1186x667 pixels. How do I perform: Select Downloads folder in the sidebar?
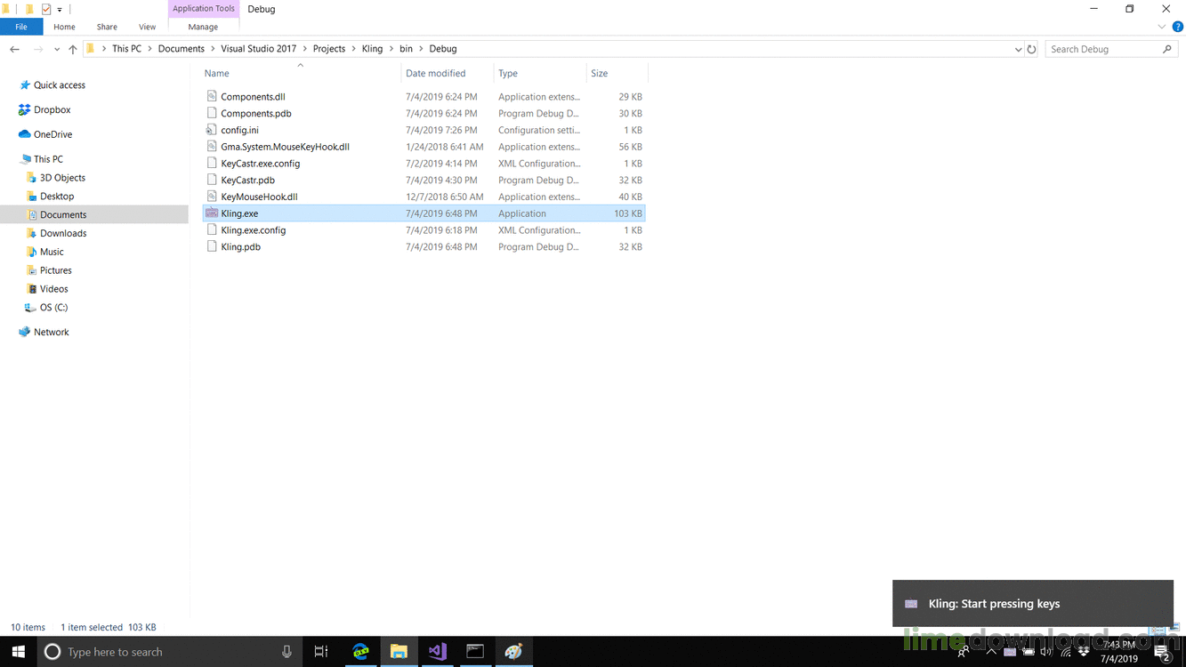pos(63,234)
